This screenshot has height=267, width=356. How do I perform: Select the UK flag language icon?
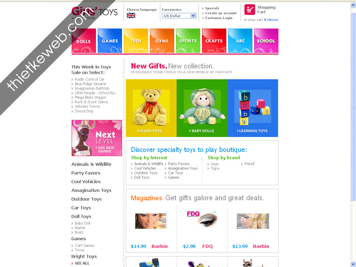(x=131, y=15)
